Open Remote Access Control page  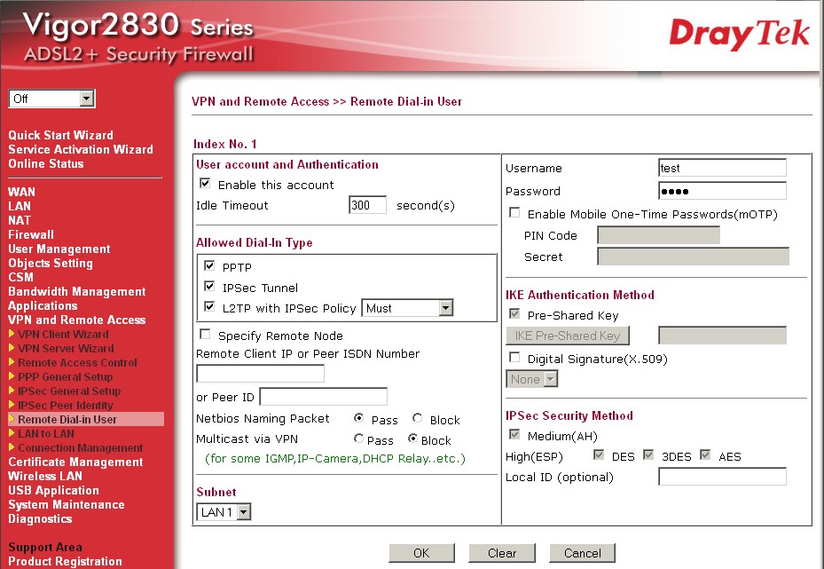point(77,362)
